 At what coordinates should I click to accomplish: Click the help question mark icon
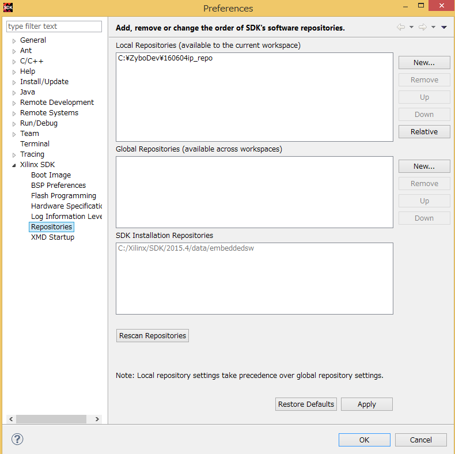17,439
